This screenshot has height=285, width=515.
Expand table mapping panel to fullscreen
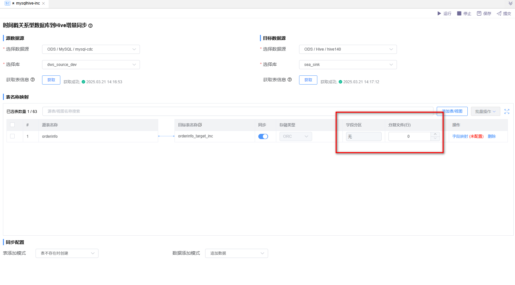(507, 112)
